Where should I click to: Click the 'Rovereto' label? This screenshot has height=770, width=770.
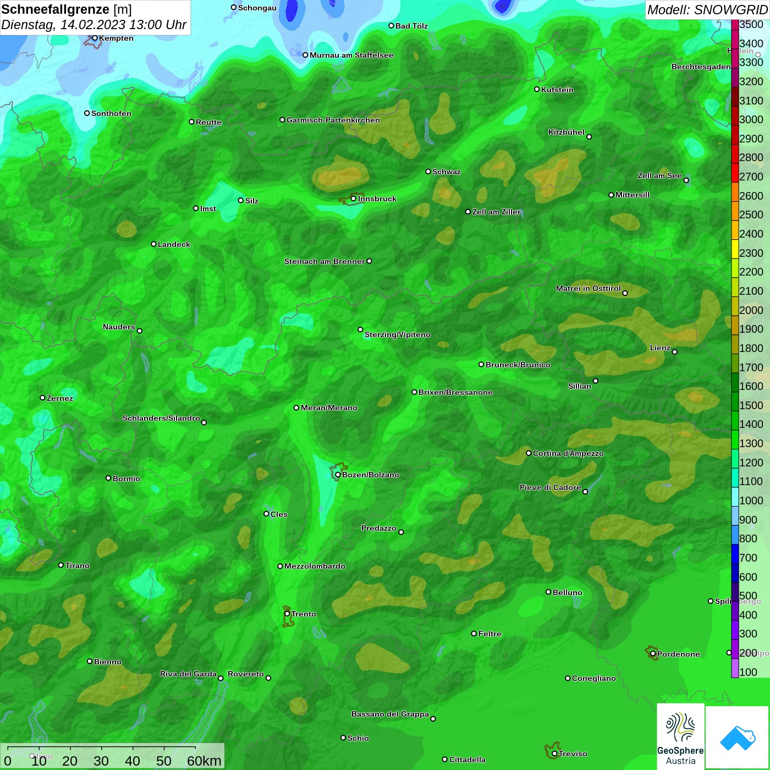coord(246,674)
